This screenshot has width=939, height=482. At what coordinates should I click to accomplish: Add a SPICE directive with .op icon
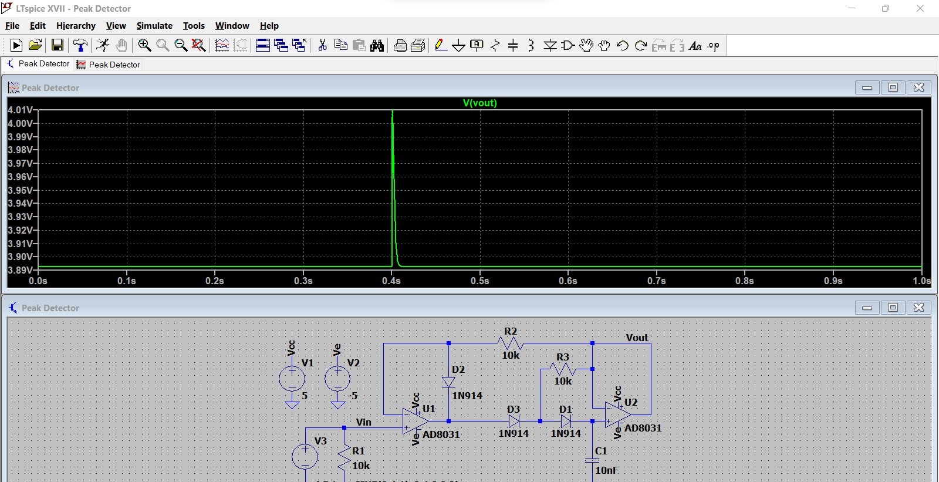[714, 45]
